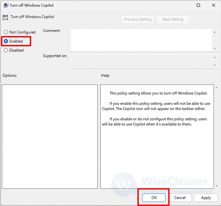Click the Apply button
Image resolution: width=221 pixels, height=206 pixels.
206,198
